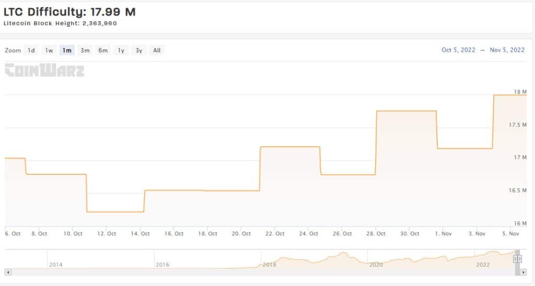
Task: Click the navigator scrollbar thumb
Action: pos(517,272)
